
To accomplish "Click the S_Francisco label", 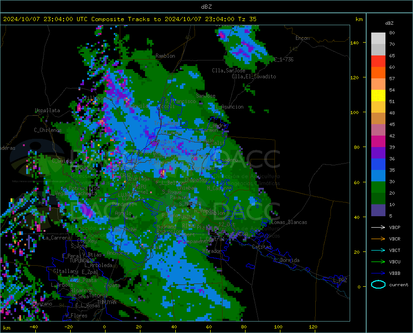I will point(180,101).
